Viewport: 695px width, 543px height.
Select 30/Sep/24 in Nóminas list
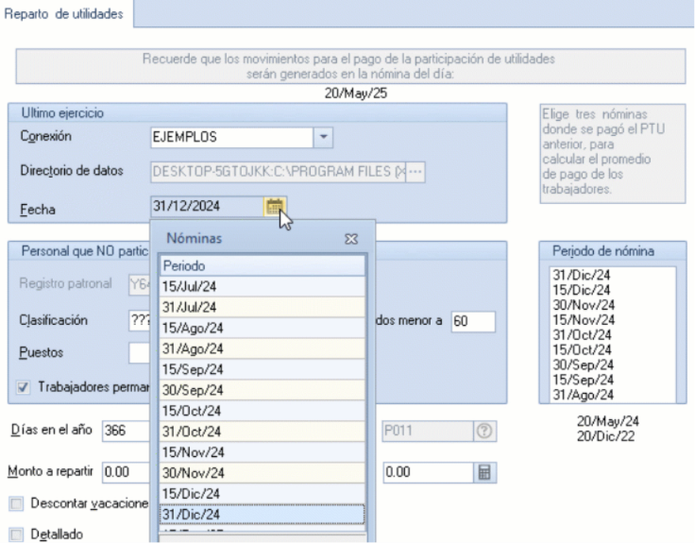[263, 390]
